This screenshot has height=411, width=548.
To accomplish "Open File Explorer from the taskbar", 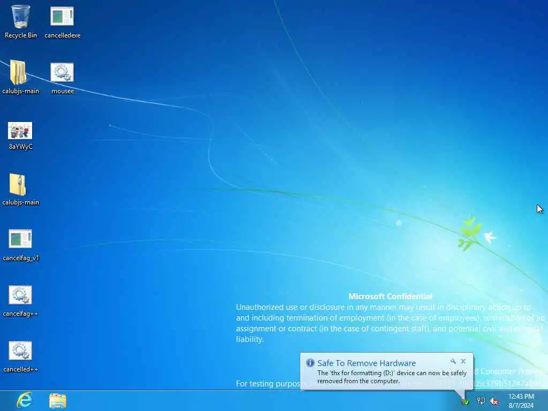I will pyautogui.click(x=58, y=401).
